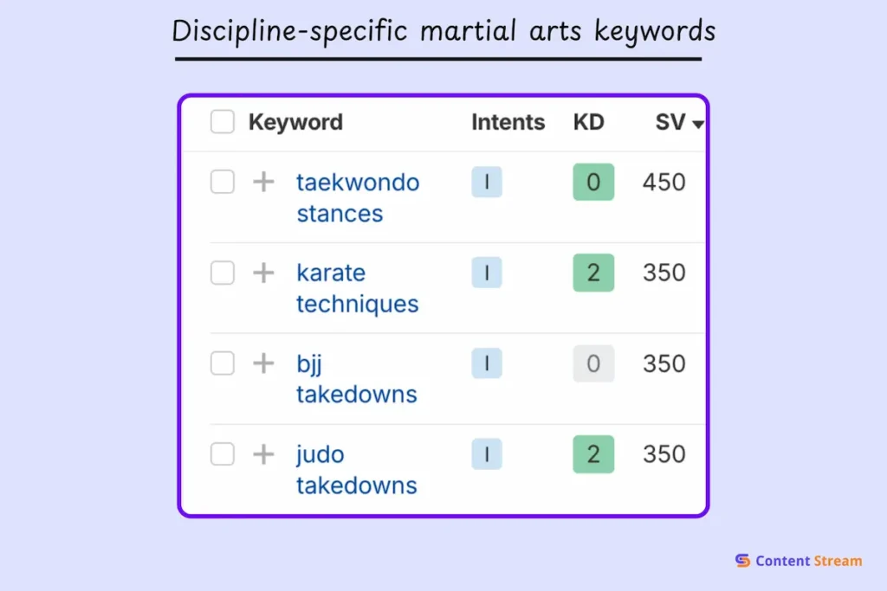Click the plus icon next to karate techniques
The image size is (887, 591).
pos(262,273)
